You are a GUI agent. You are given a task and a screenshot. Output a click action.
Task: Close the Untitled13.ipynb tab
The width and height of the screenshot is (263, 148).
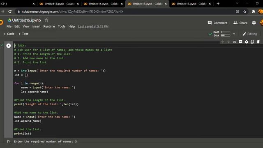pyautogui.click(x=78, y=4)
